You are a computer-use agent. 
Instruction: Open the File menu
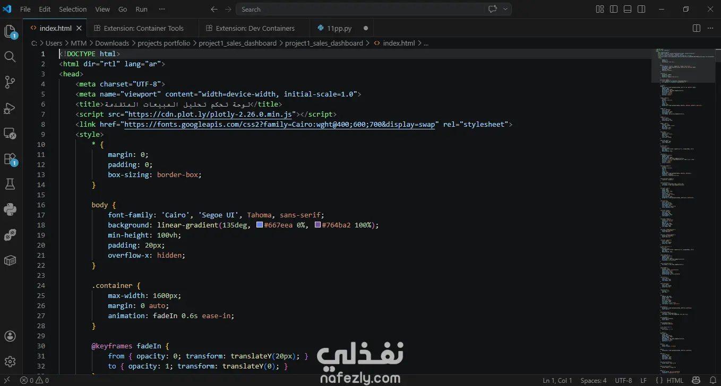coord(25,9)
